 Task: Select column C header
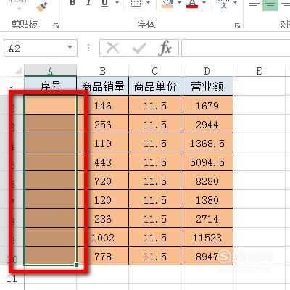pos(155,71)
